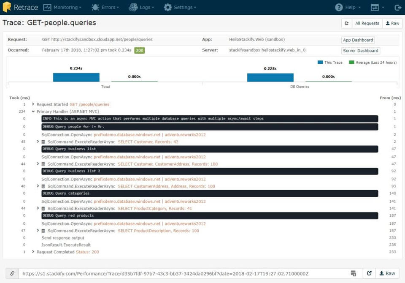The width and height of the screenshot is (405, 283).
Task: Click the Help question mark icon
Action: click(339, 7)
